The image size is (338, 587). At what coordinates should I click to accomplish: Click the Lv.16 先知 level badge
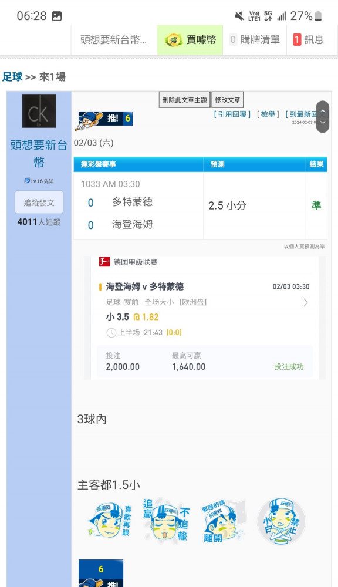point(39,181)
